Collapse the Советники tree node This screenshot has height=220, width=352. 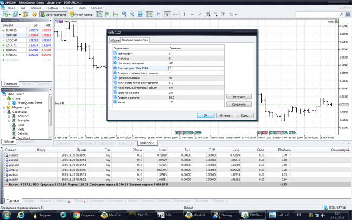coord(4,112)
